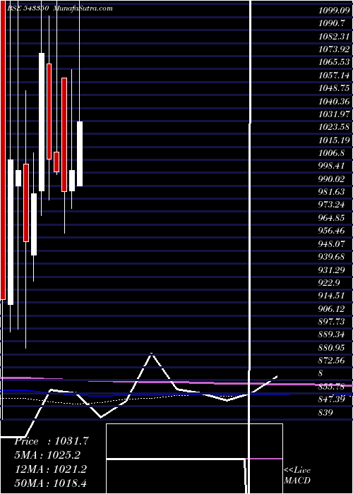Image resolution: width=353 pixels, height=494 pixels.
Task: Select the 922.9 axis value
Action: point(330,282)
